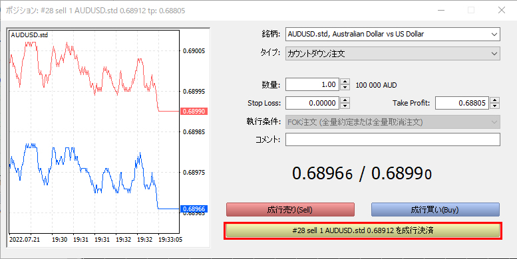This screenshot has height=259, width=517.
Task: Open the タイプ order type dropdown
Action: click(x=393, y=53)
